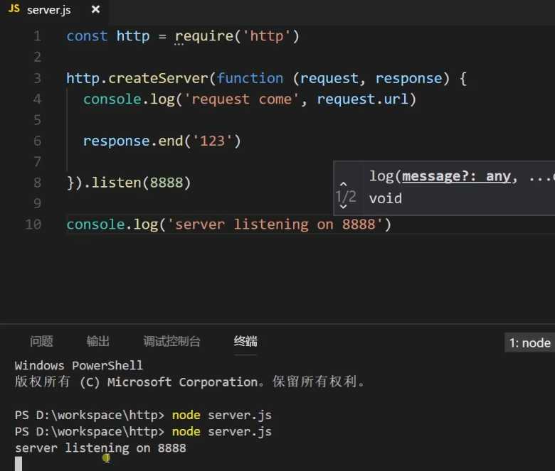Click 'listen(8888)' on line 8
The image size is (555, 471).
tap(141, 183)
